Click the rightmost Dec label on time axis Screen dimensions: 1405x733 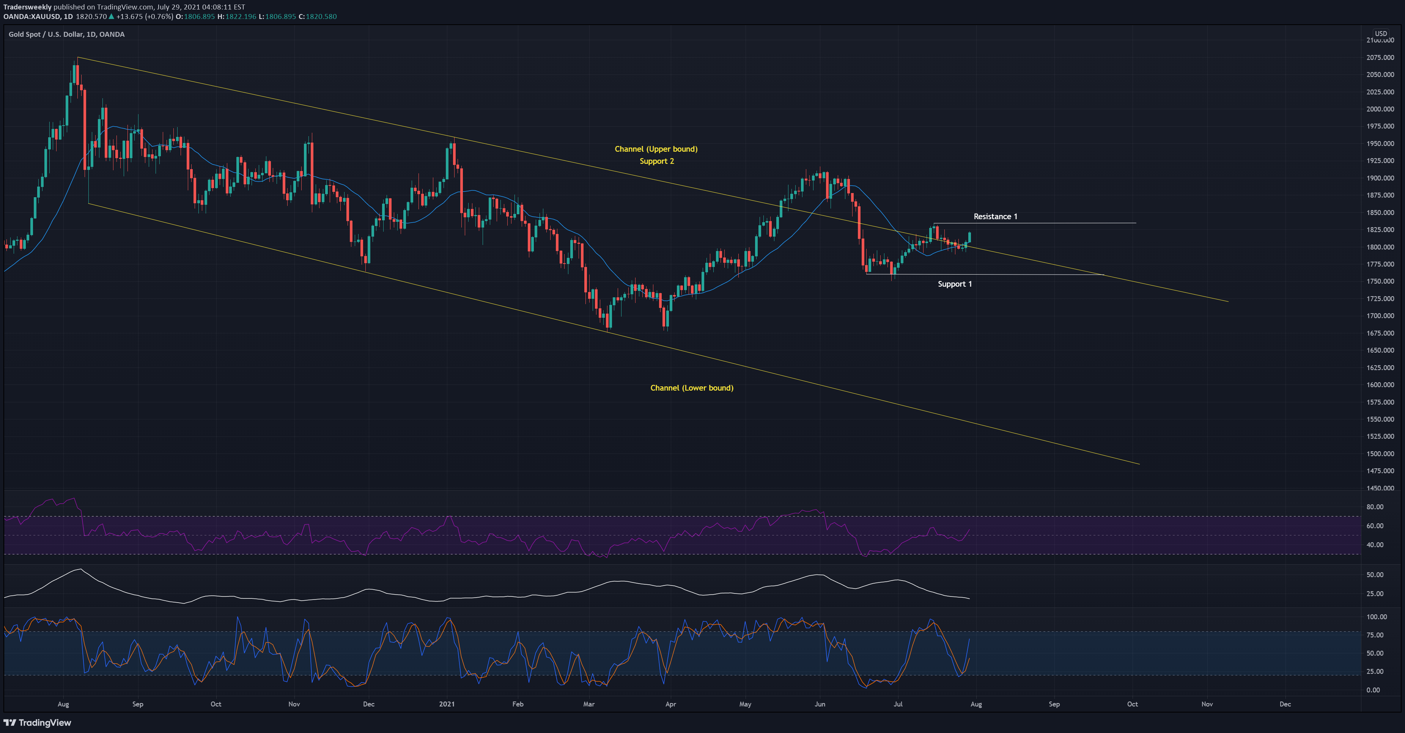click(x=1284, y=704)
